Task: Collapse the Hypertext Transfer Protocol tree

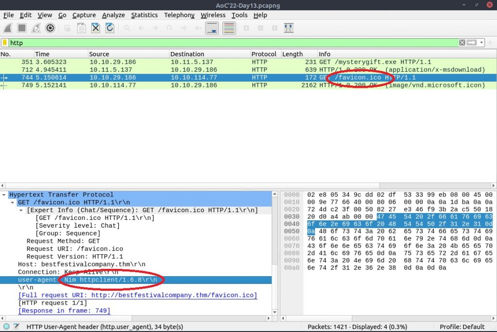Action: click(4, 195)
